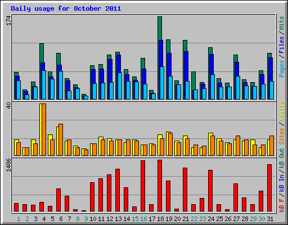Image resolution: width=288 pixels, height=225 pixels.
Task: Click the cyan pages bar for day 4
Action: tap(44, 85)
